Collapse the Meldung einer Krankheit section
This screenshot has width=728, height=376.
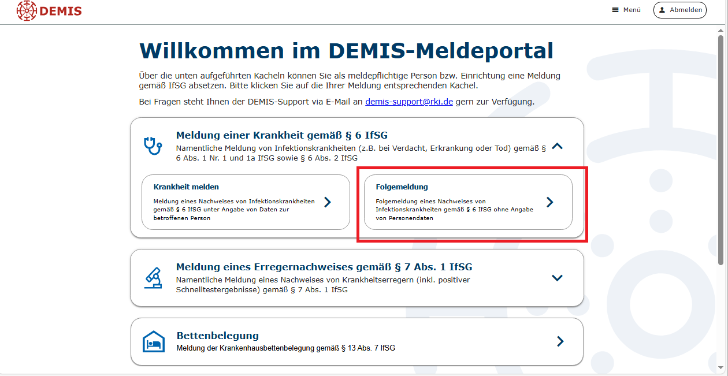[557, 146]
